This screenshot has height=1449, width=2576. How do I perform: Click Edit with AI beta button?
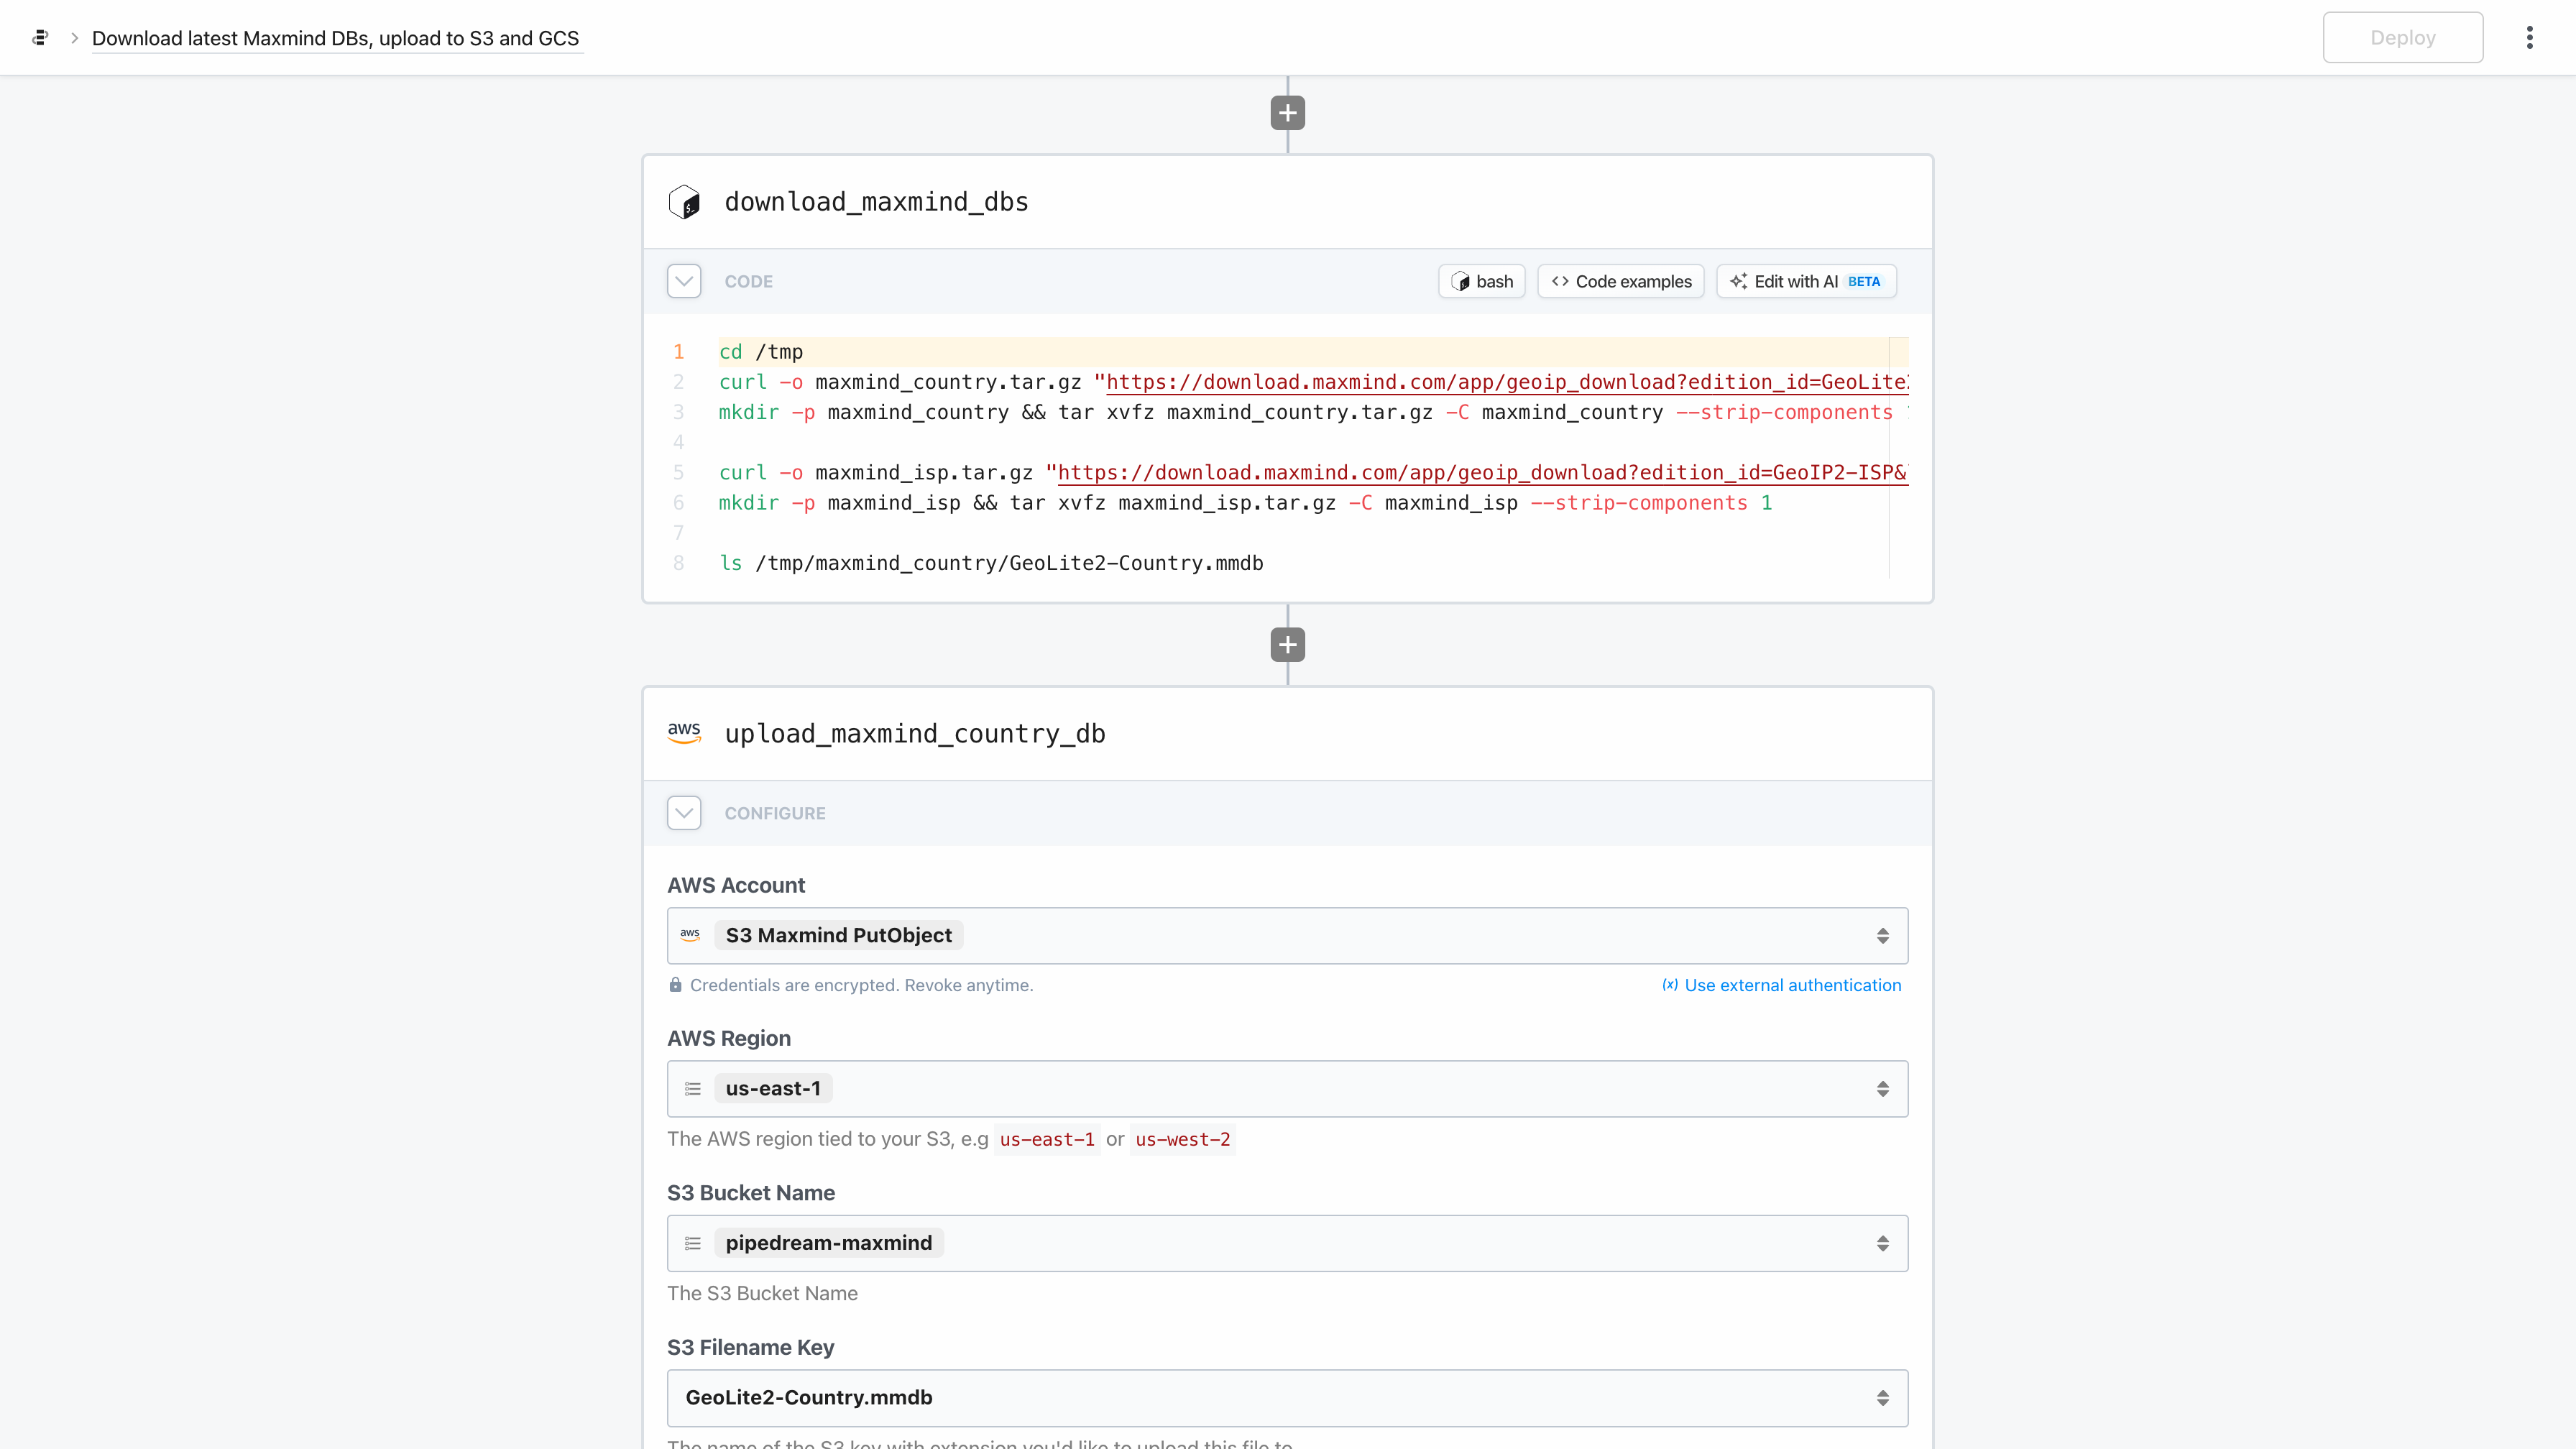coord(1805,281)
